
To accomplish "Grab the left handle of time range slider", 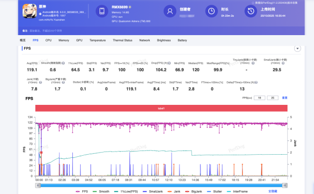I will click(38, 186).
